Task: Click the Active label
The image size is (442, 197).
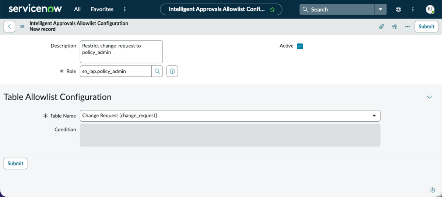Action: click(x=287, y=46)
